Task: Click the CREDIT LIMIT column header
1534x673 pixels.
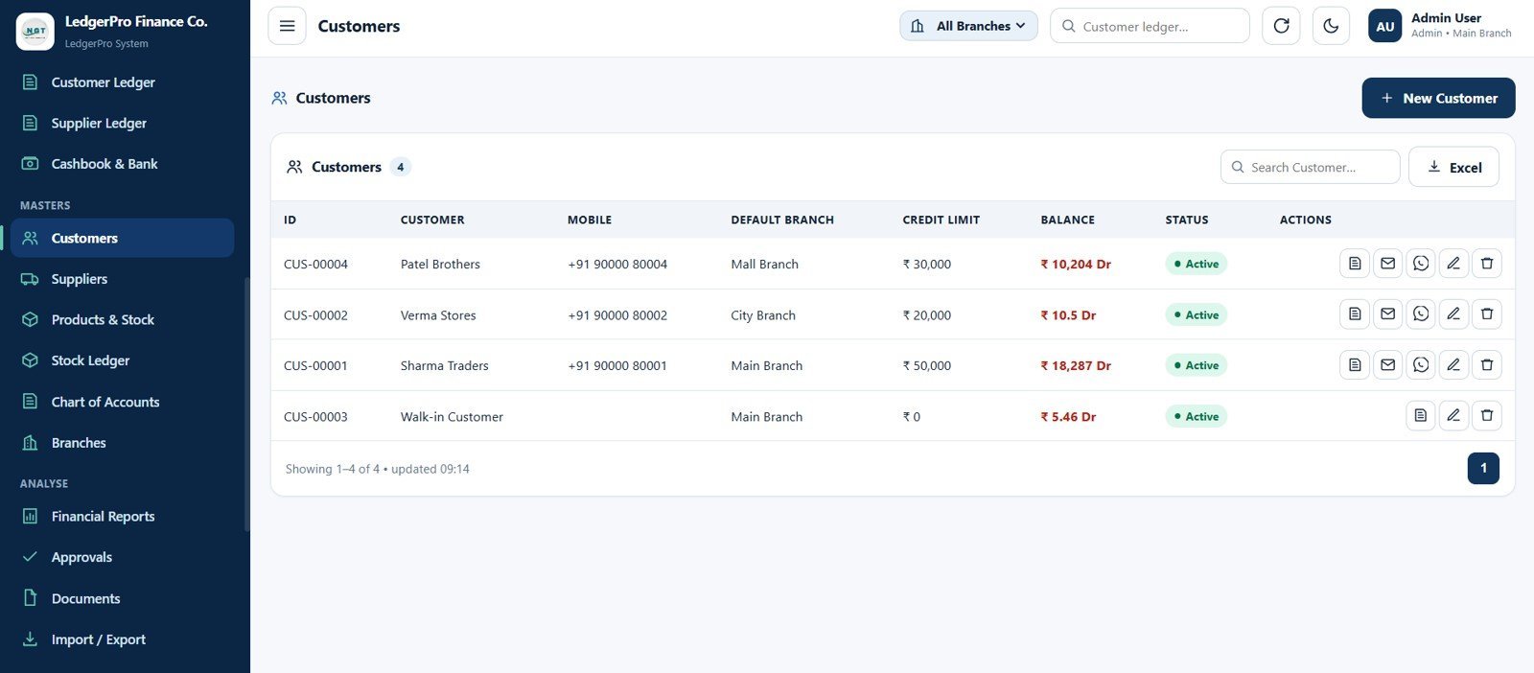Action: (941, 220)
